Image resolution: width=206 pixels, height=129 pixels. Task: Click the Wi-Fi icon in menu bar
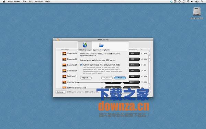pyautogui.click(x=188, y=2)
